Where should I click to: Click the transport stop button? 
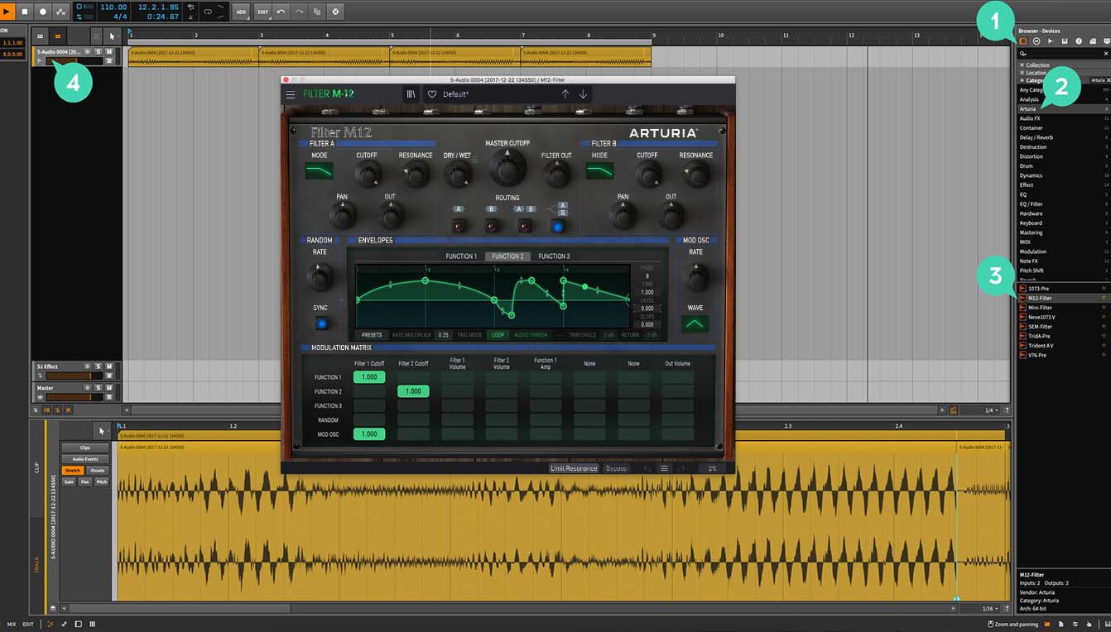point(26,12)
